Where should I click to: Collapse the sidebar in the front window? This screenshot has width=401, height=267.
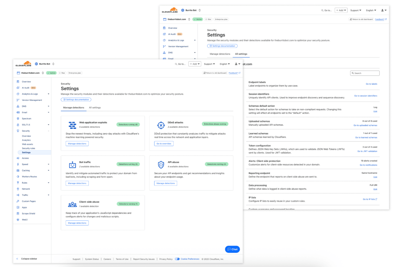coord(27,259)
